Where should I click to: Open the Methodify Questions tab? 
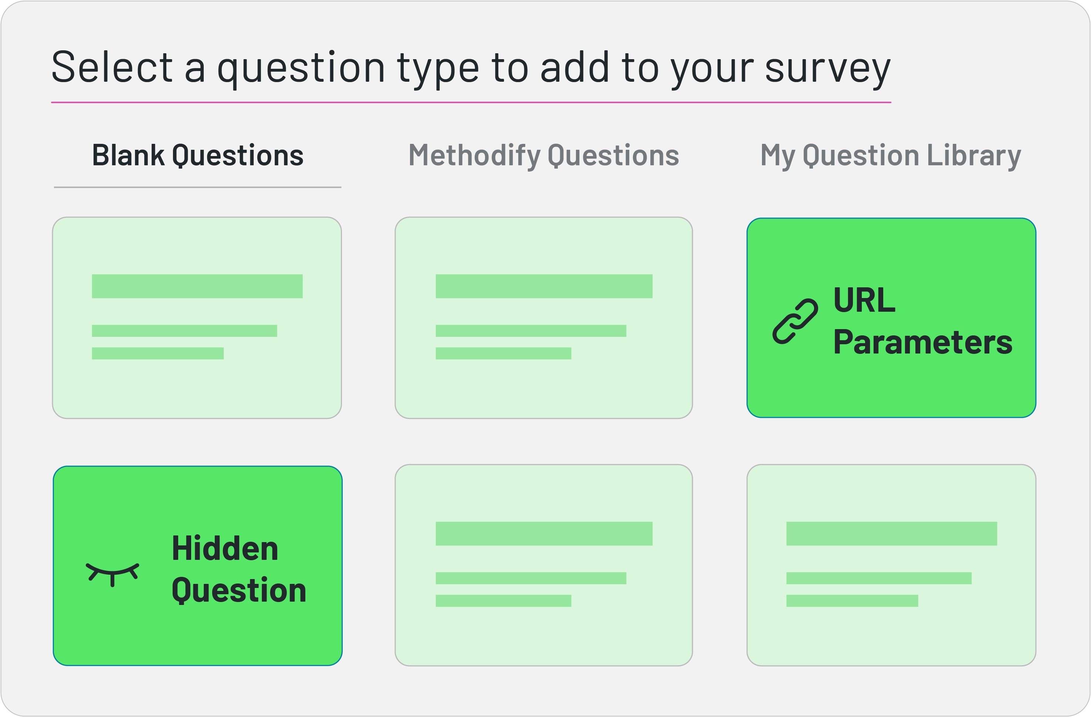click(x=544, y=155)
